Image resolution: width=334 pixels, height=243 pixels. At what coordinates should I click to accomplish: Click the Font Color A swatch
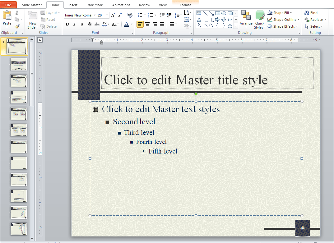pos(127,24)
